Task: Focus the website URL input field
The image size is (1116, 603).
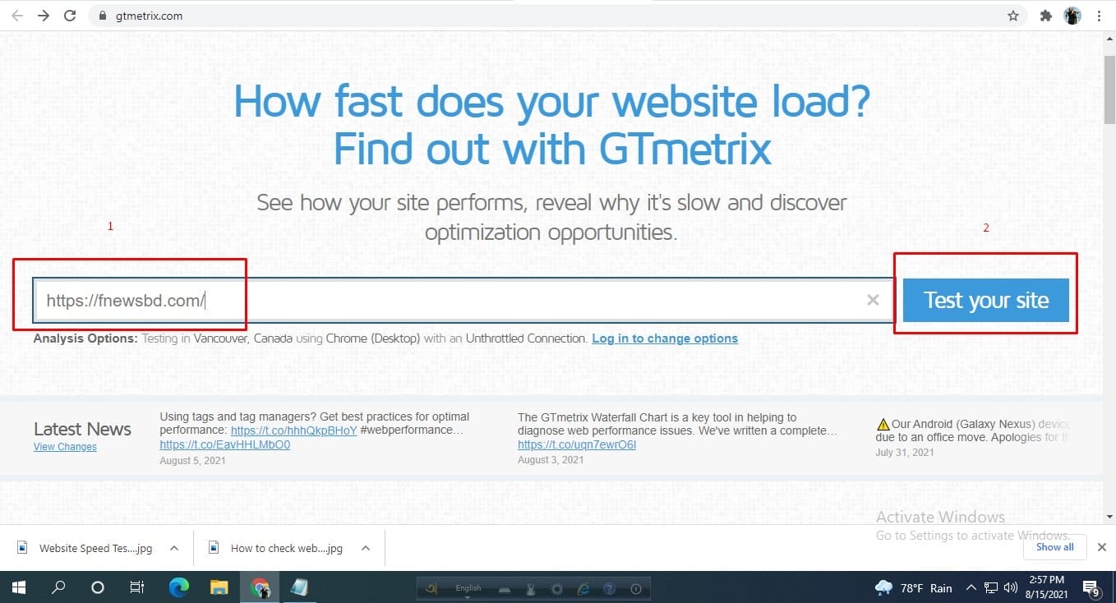Action: (463, 301)
